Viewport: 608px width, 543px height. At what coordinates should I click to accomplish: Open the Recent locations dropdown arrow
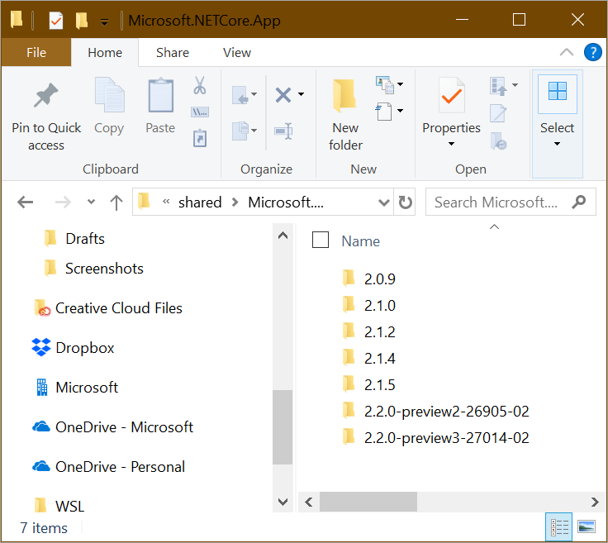coord(91,202)
